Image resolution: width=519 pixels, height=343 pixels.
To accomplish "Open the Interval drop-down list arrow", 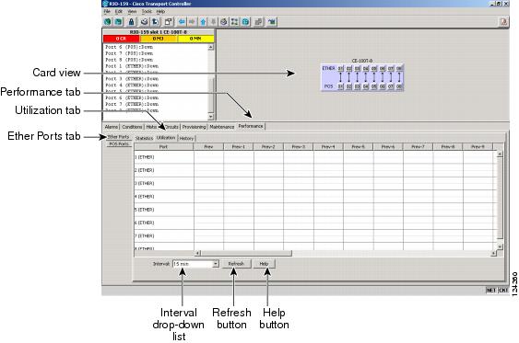I will (x=216, y=264).
